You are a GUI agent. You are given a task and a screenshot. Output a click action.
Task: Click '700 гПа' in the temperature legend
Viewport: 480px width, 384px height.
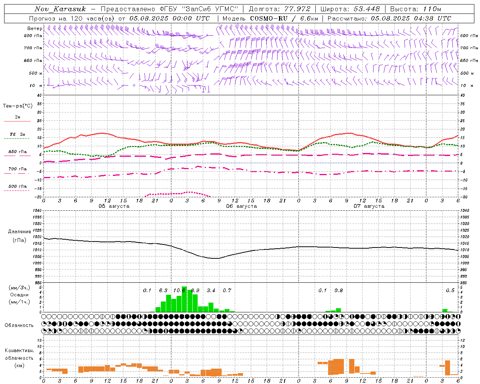tap(18, 169)
